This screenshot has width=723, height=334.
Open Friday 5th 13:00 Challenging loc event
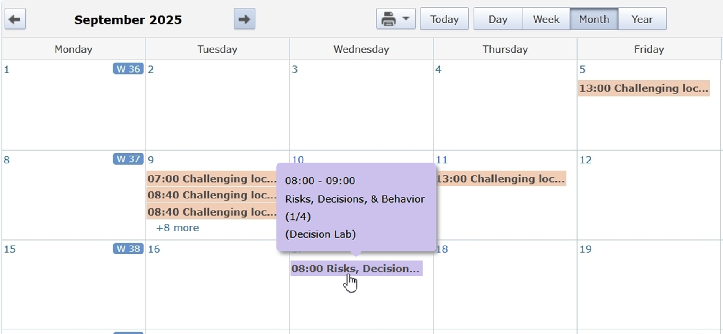[x=644, y=88]
